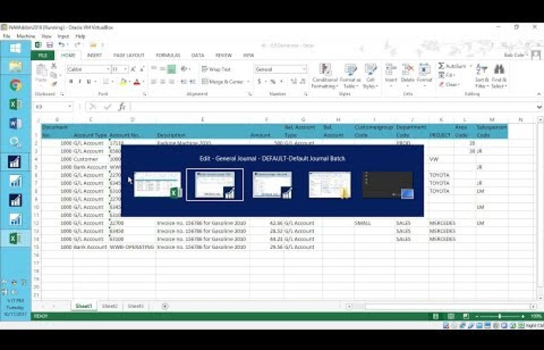Open VirtualBox Input menu
The image size is (544, 350).
63,36
